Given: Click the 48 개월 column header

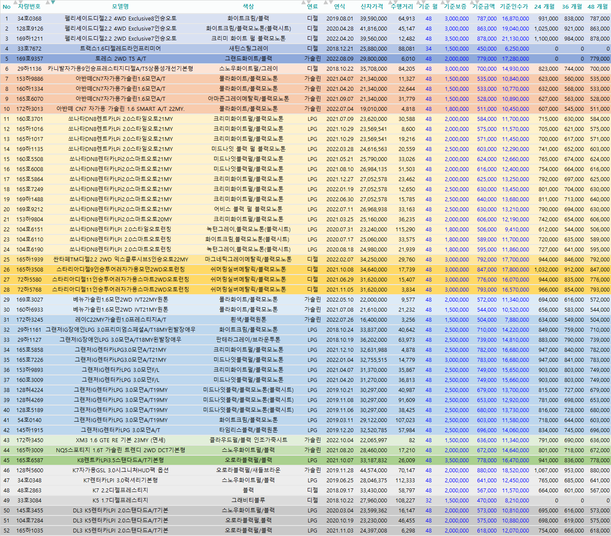Looking at the screenshot, I should coord(598,7).
